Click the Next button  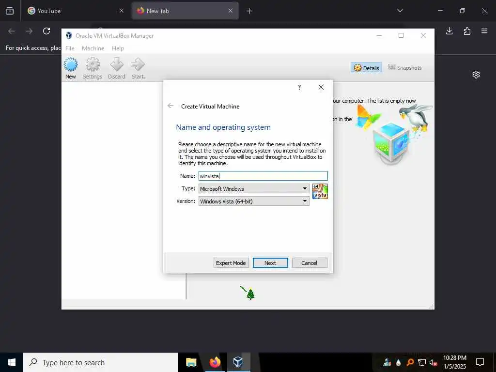pyautogui.click(x=270, y=263)
